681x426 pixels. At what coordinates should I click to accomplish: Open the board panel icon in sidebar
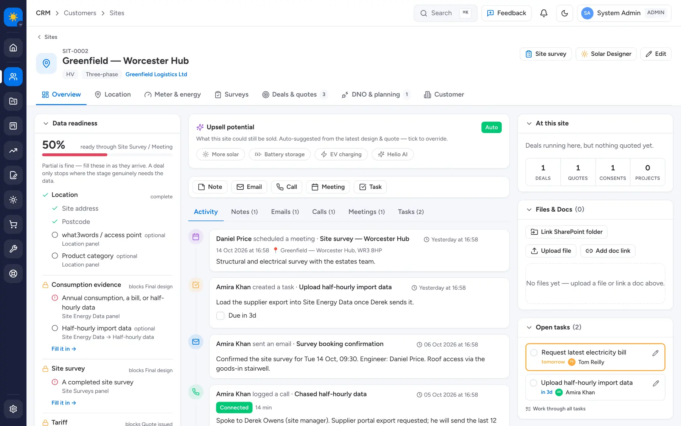[13, 126]
